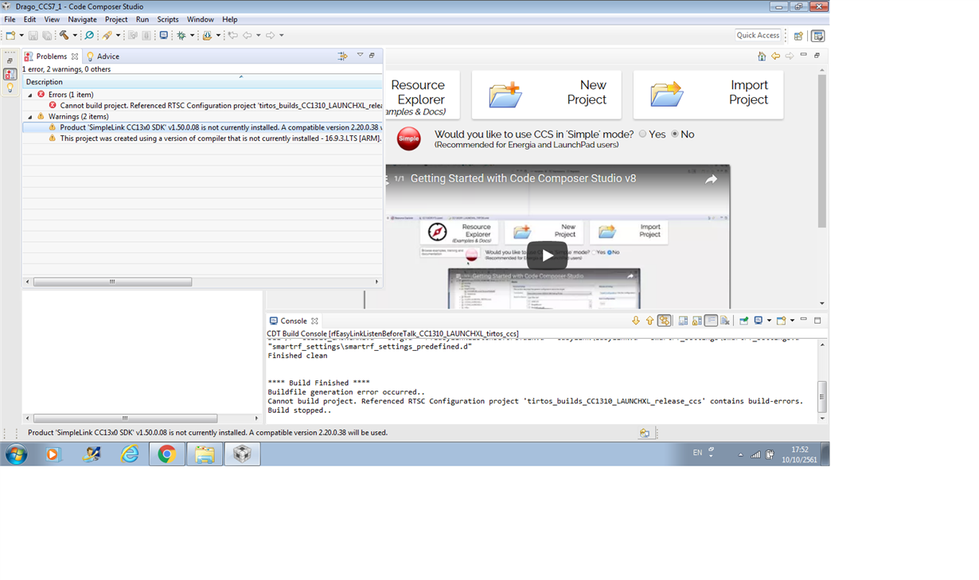
Task: Click the Skip All Breakpoints icon
Action: 89,35
